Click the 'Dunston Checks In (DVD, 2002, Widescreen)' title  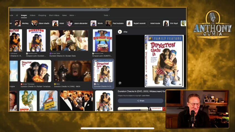(x=142, y=91)
